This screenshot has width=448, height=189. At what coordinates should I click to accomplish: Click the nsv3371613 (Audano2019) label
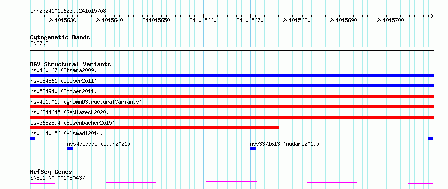click(x=284, y=144)
